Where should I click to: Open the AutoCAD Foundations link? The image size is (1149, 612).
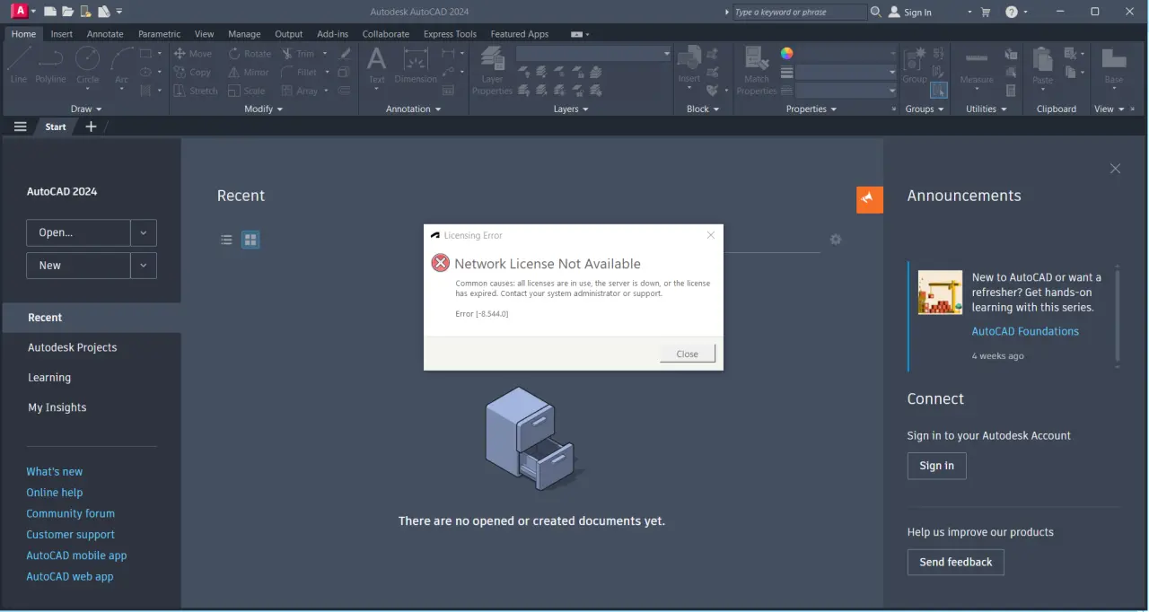click(1025, 331)
